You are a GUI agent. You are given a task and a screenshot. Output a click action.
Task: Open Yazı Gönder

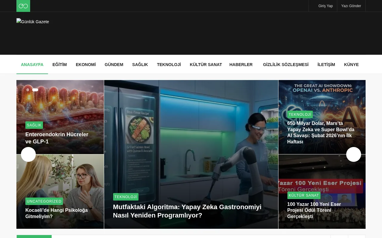pos(351,6)
